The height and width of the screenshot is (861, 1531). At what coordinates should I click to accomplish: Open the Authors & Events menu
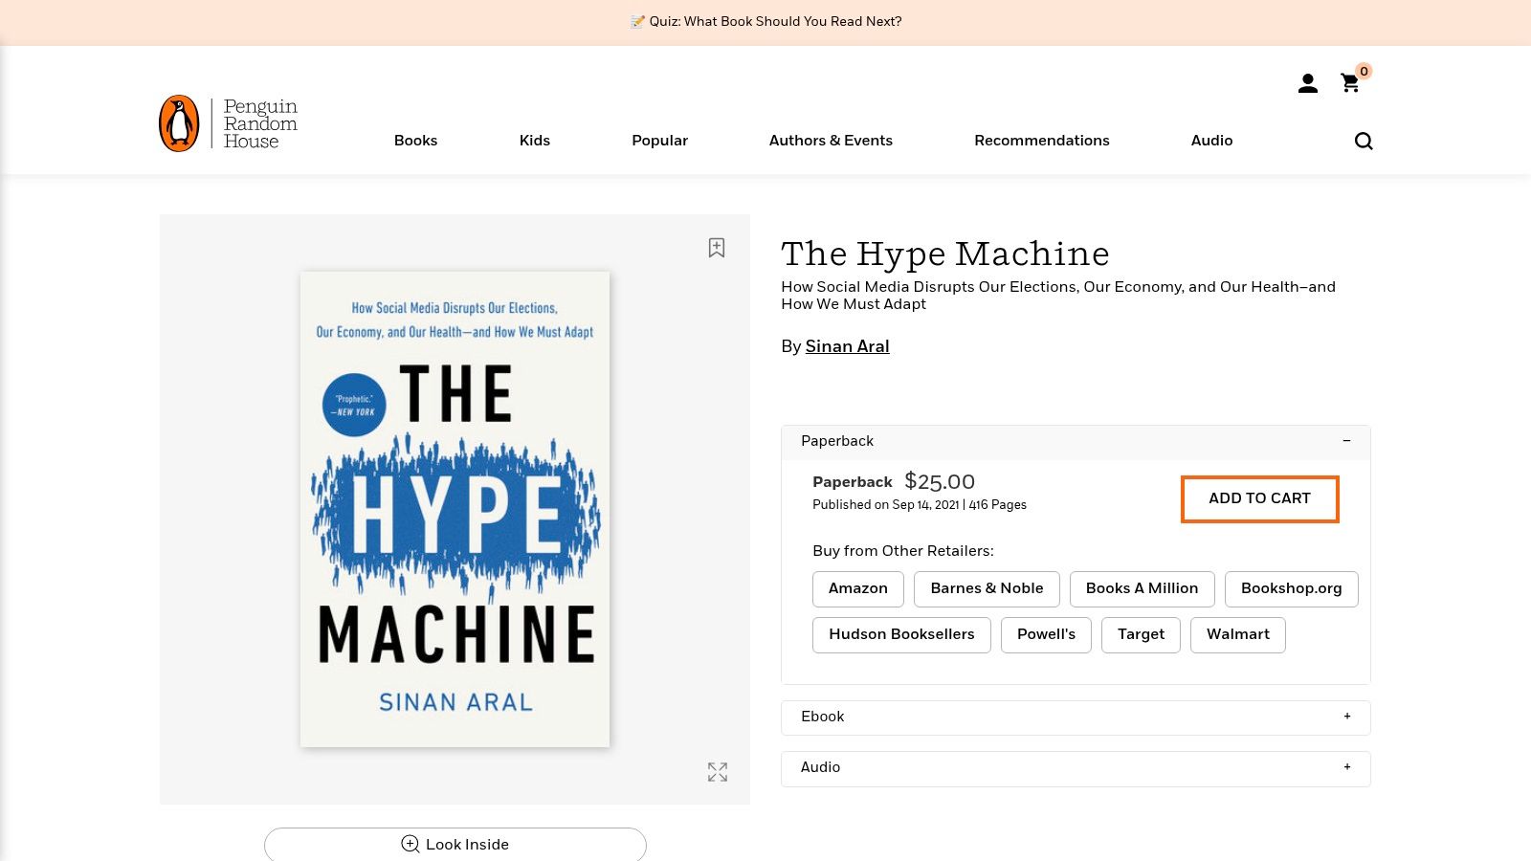[831, 141]
